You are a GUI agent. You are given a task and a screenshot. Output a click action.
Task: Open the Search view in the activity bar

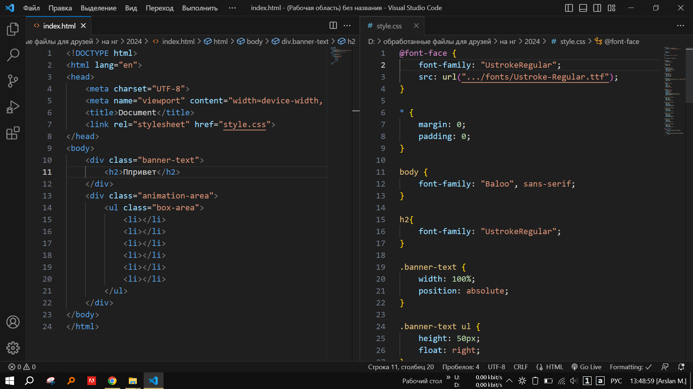[13, 55]
